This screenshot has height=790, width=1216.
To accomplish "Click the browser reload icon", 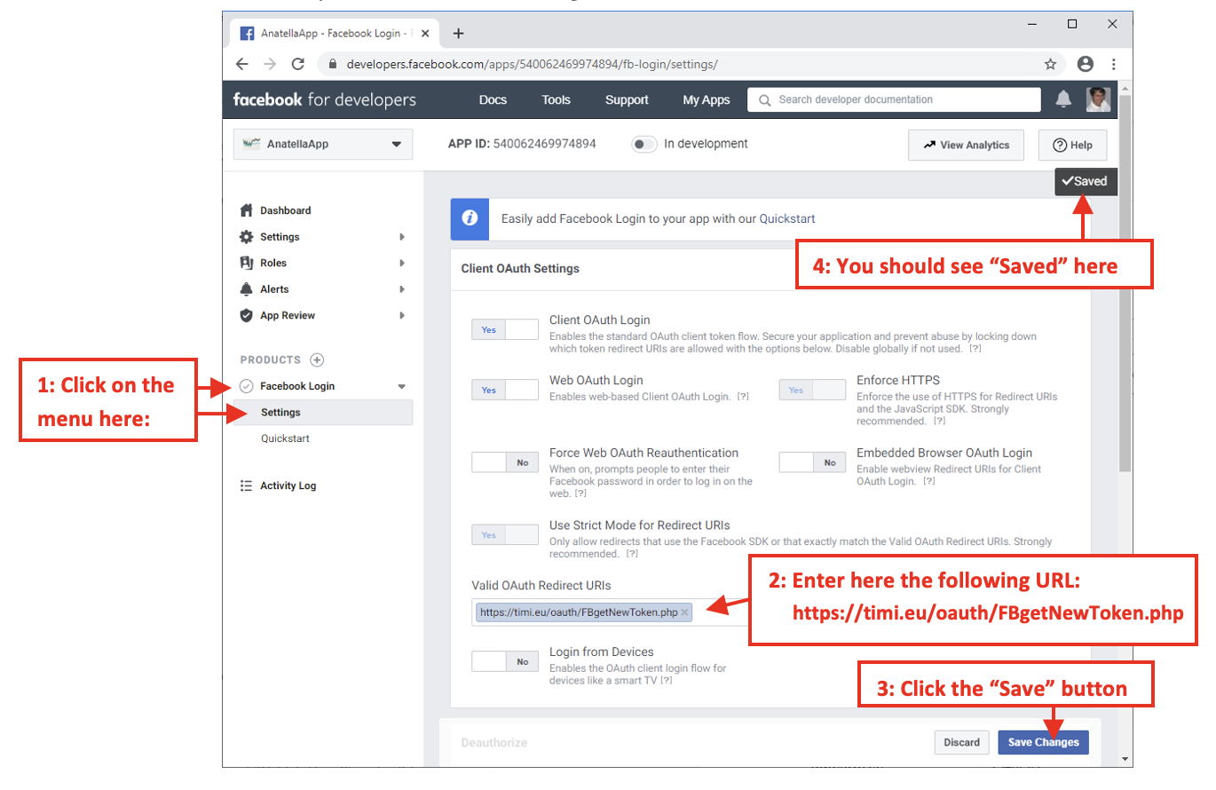I will tap(298, 64).
